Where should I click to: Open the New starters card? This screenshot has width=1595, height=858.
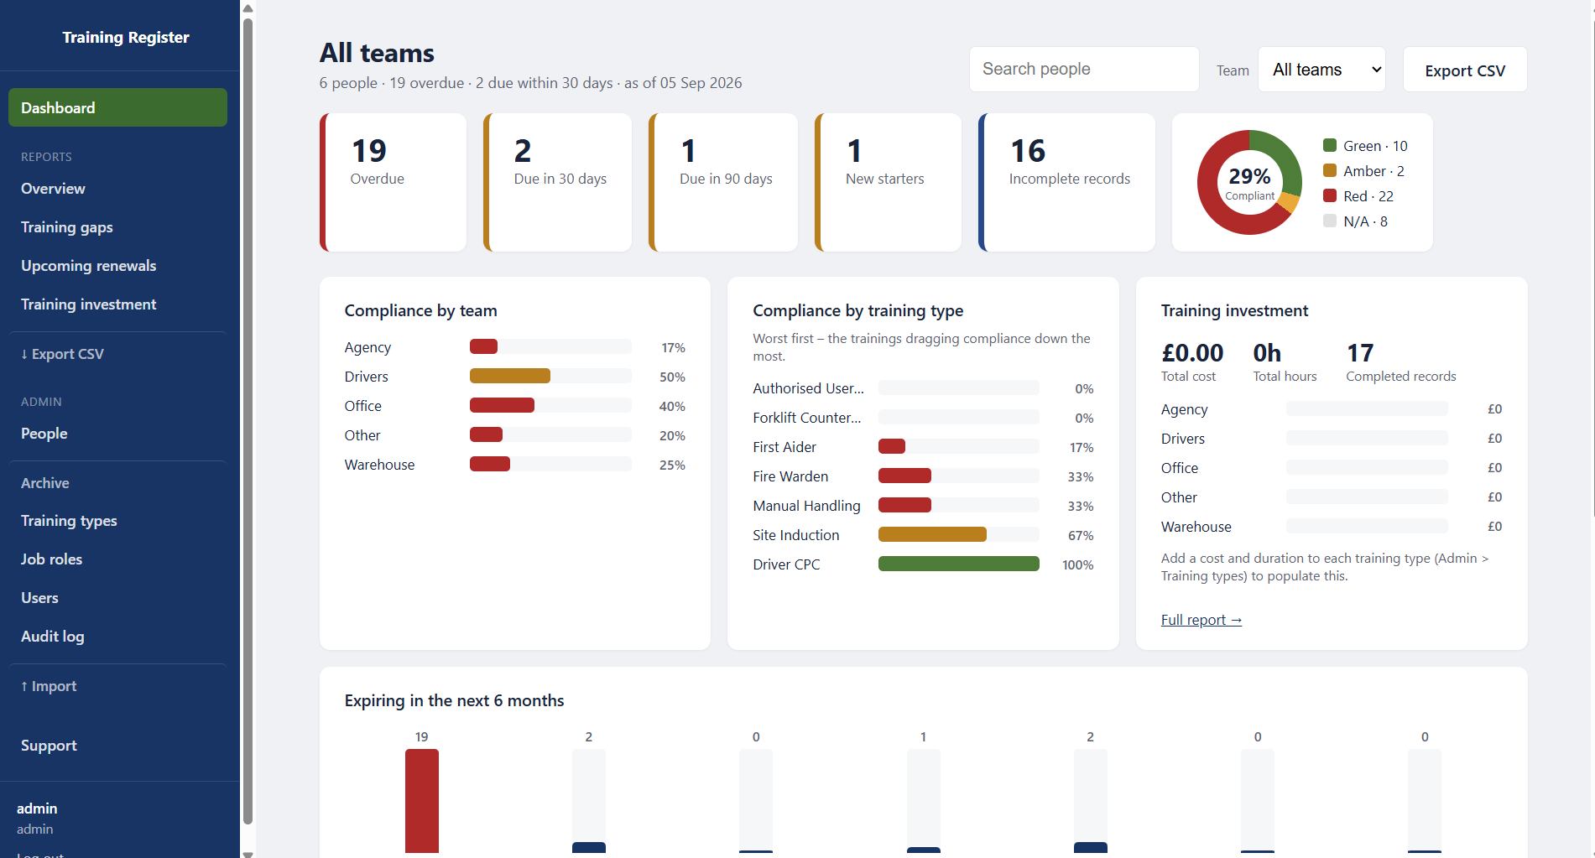click(888, 182)
